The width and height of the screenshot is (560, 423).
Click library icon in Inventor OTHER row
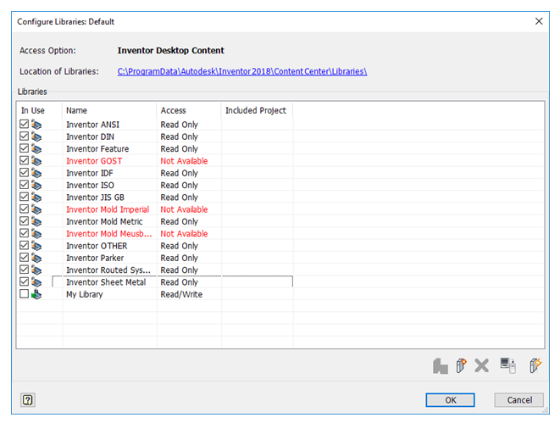click(x=36, y=246)
